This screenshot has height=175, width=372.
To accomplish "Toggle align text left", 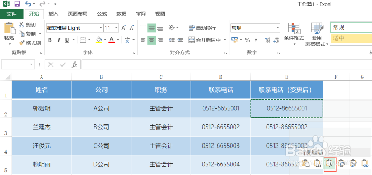I will 143,40.
